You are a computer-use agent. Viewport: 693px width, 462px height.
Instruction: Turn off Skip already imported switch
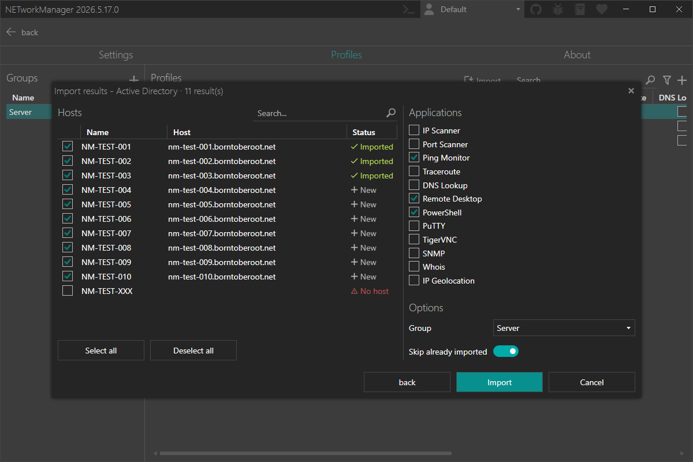506,351
